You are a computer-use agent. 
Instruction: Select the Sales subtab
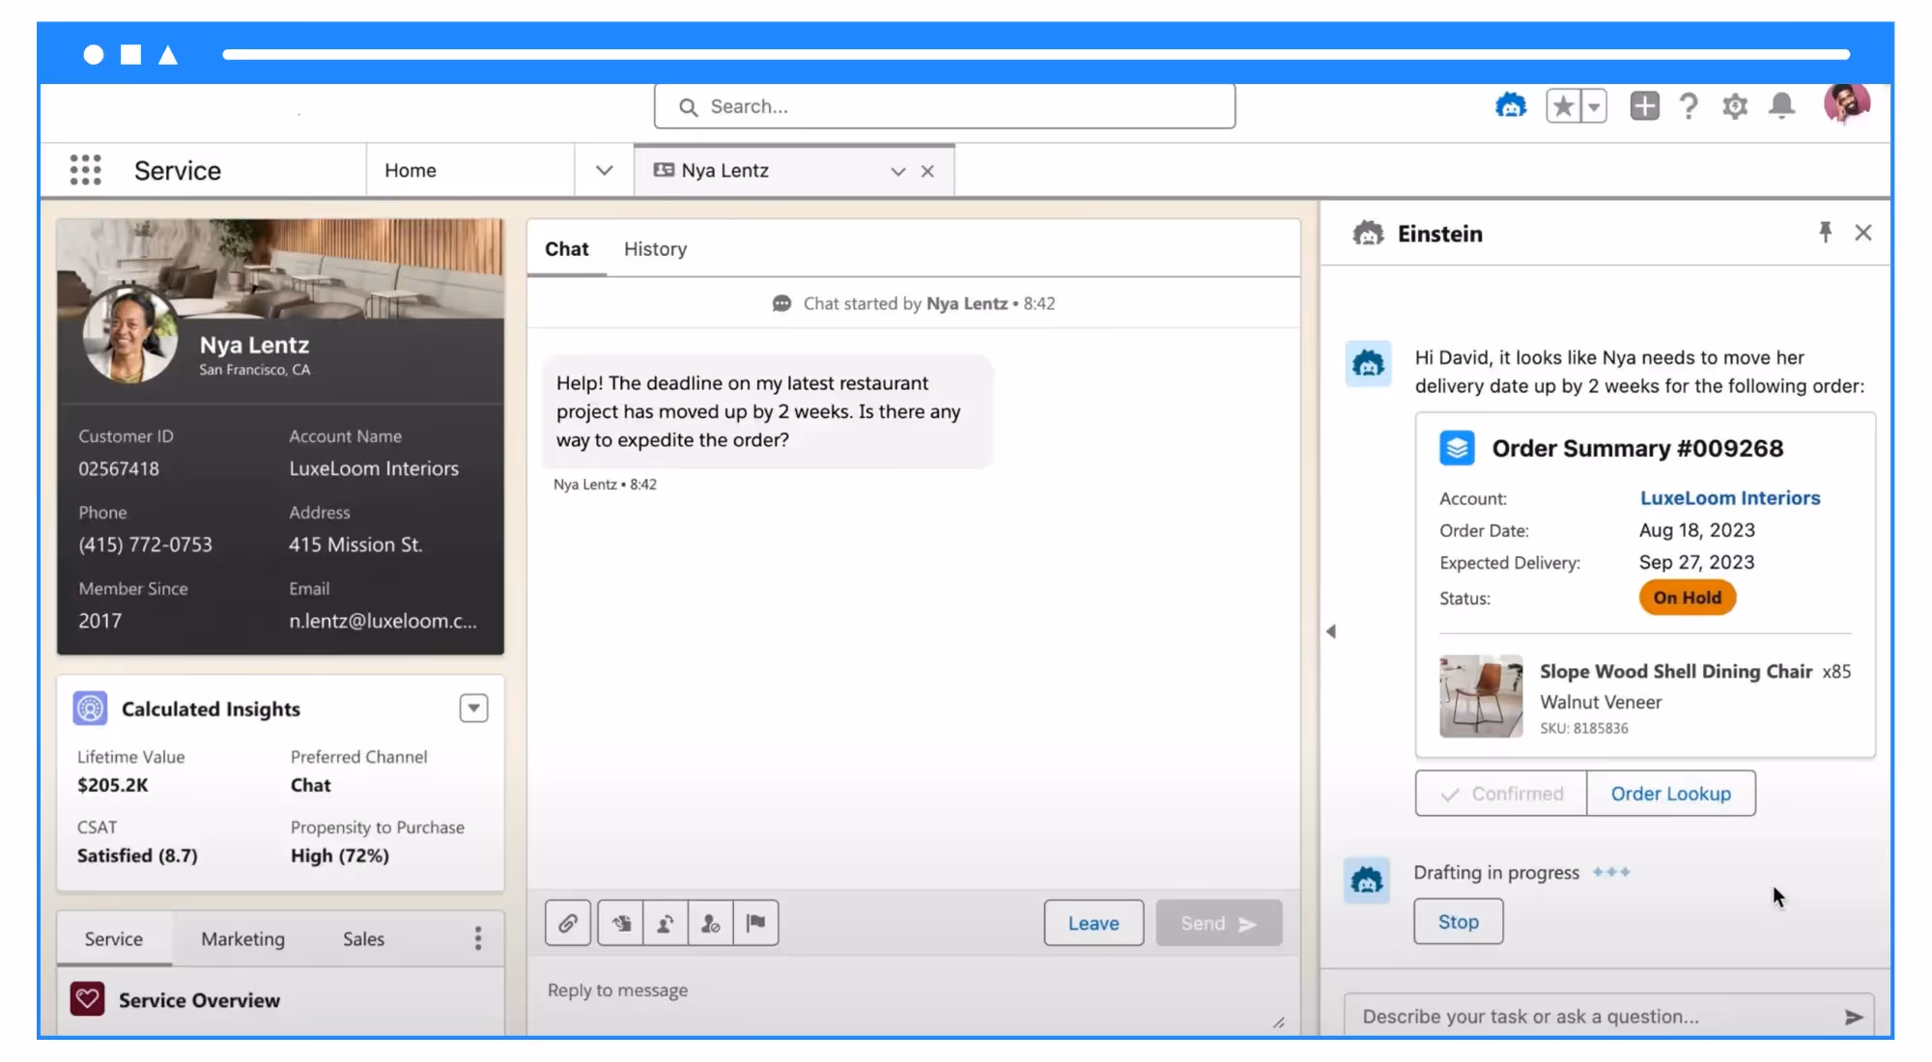tap(363, 939)
